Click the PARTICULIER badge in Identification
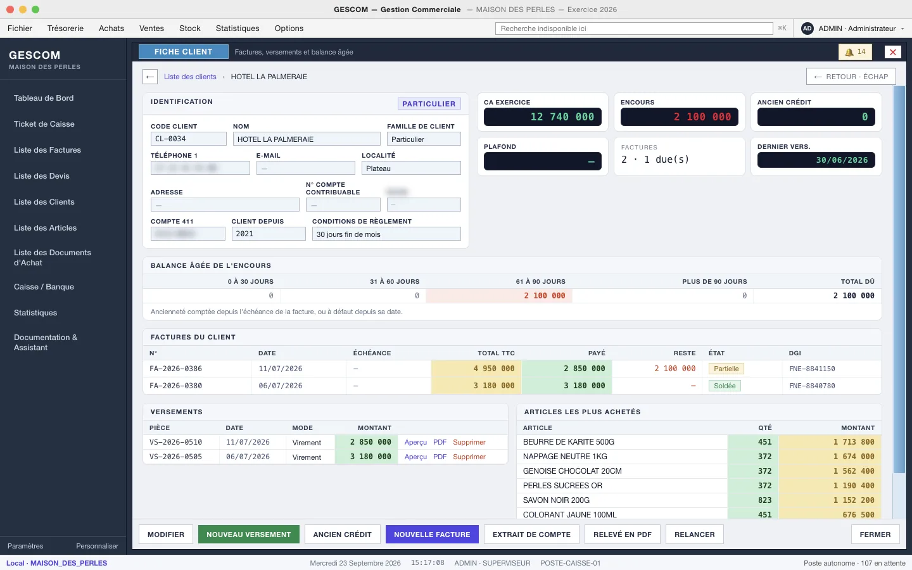This screenshot has width=912, height=570. pos(429,104)
